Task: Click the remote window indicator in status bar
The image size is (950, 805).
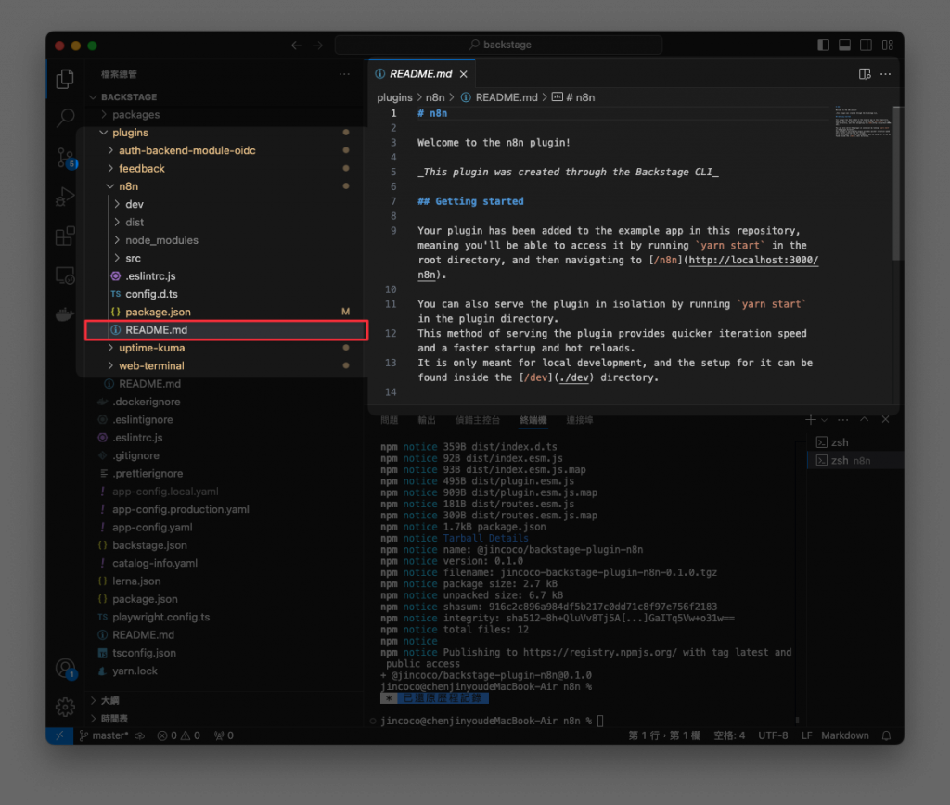Action: point(59,735)
